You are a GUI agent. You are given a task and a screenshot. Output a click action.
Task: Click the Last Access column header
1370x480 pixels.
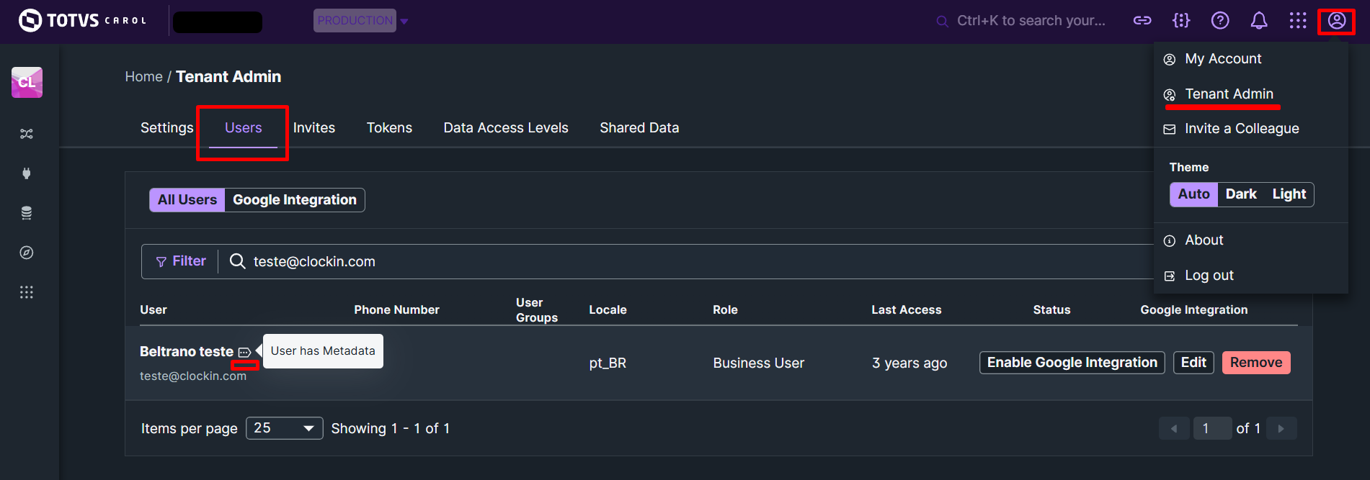pyautogui.click(x=906, y=310)
